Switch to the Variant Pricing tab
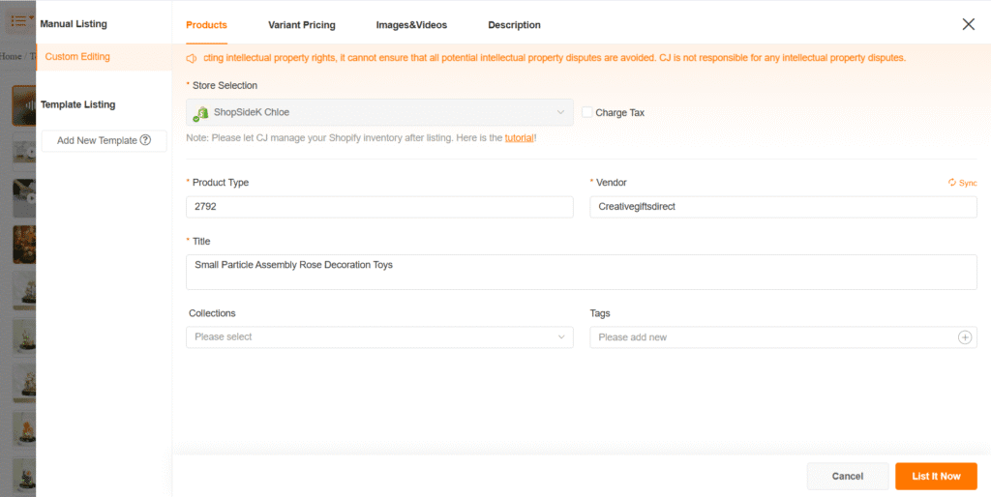The image size is (991, 497). coord(302,25)
